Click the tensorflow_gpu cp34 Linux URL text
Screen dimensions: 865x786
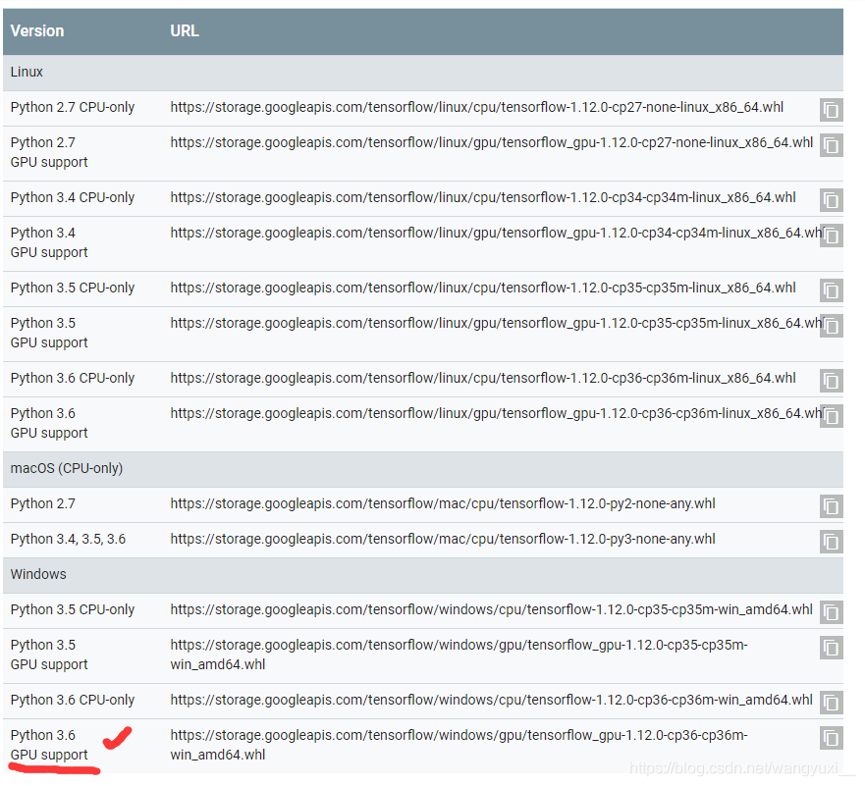497,233
